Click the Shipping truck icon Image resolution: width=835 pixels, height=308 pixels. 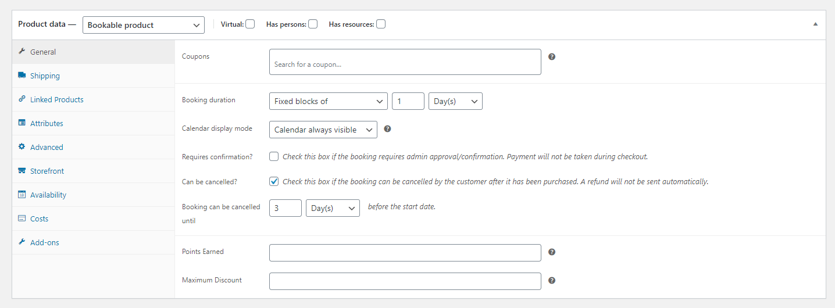pyautogui.click(x=22, y=76)
